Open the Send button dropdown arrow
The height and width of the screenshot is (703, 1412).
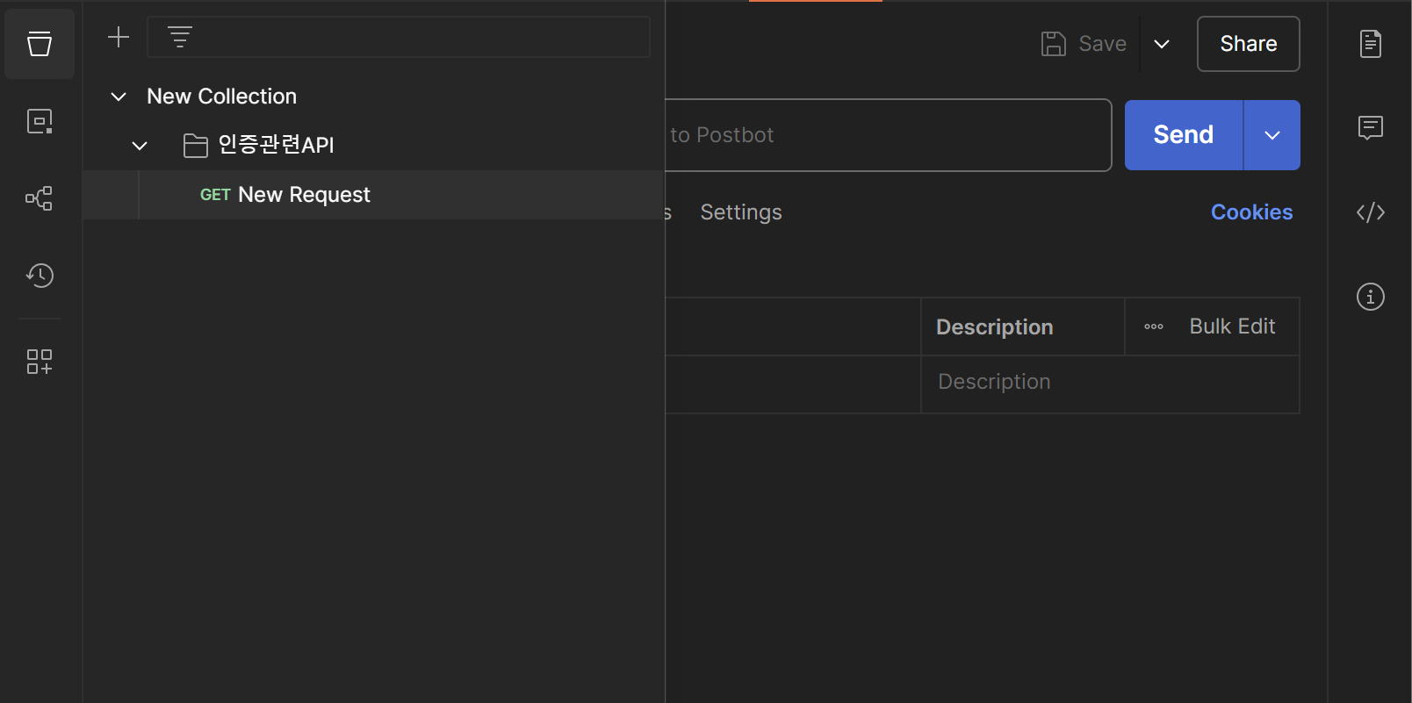pos(1272,135)
